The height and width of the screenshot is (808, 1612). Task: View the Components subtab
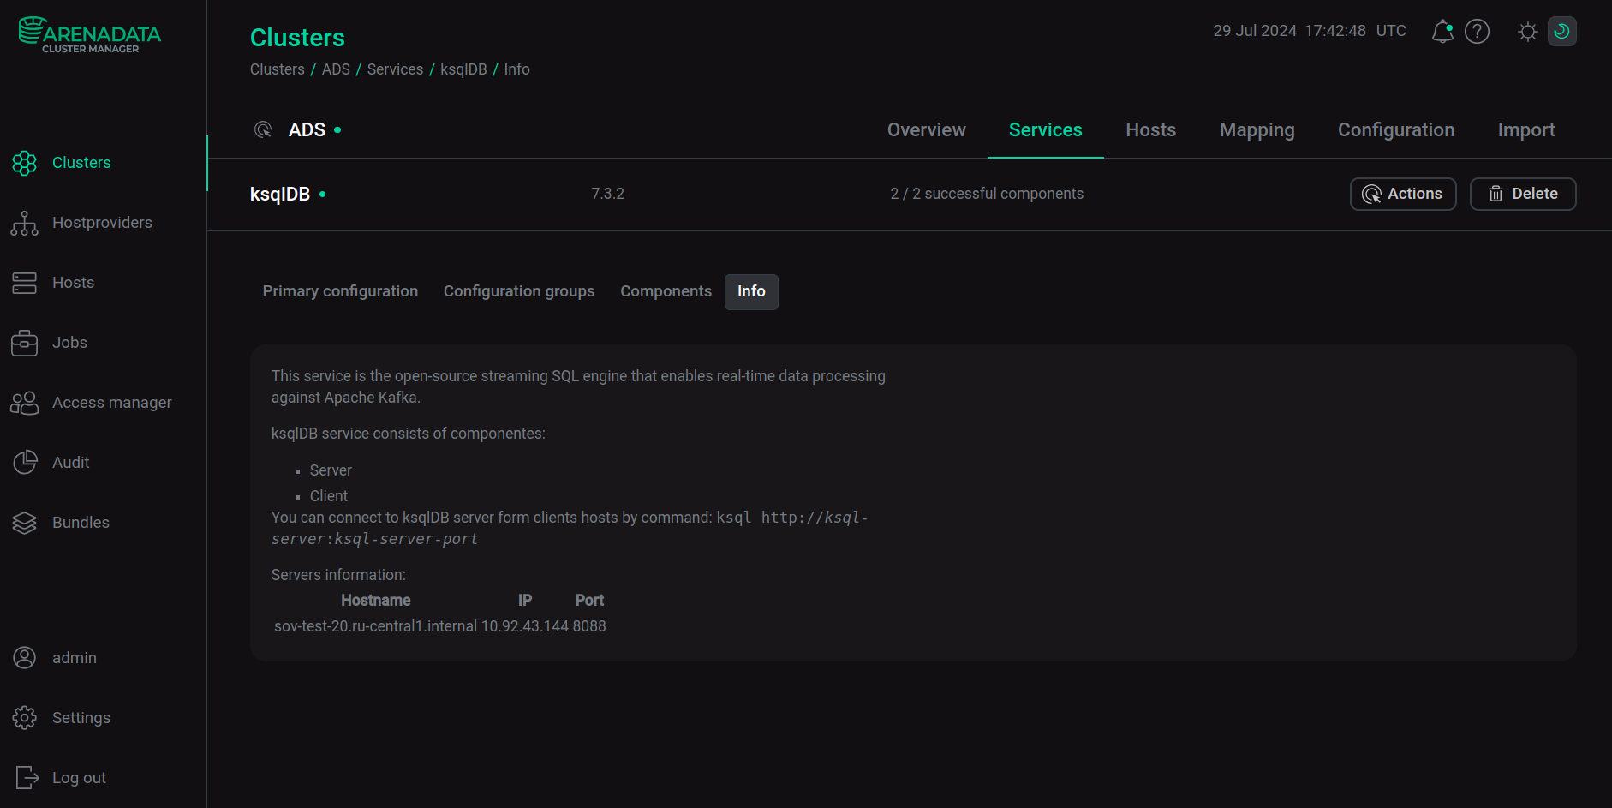666,292
